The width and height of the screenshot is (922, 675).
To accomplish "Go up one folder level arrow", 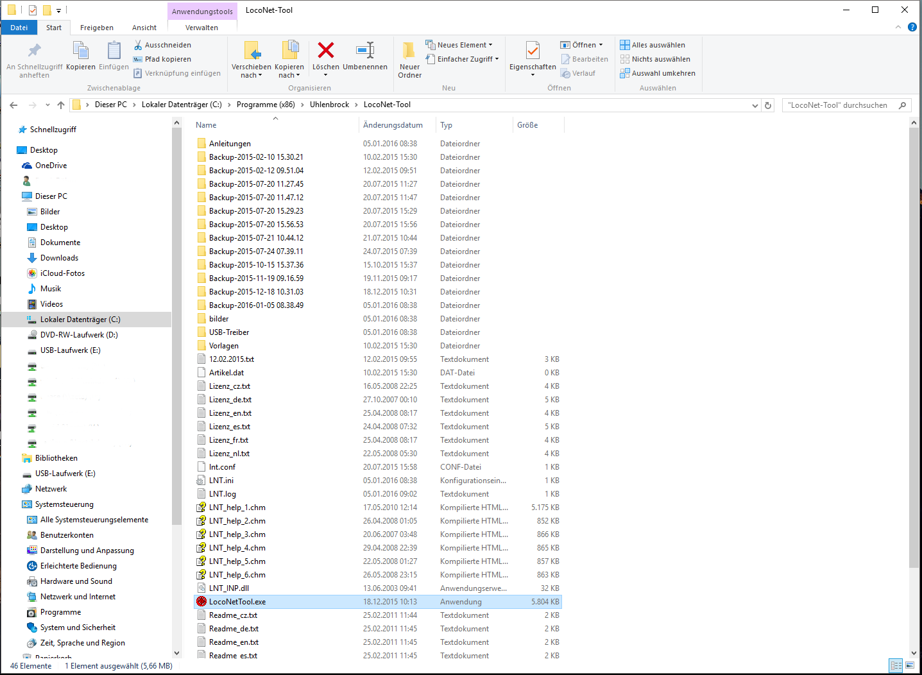I will click(x=61, y=105).
